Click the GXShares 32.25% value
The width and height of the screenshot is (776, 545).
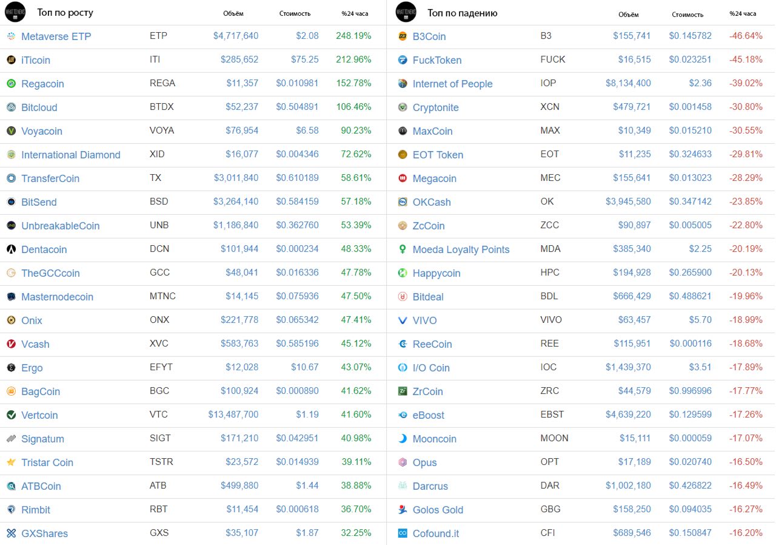tap(356, 533)
